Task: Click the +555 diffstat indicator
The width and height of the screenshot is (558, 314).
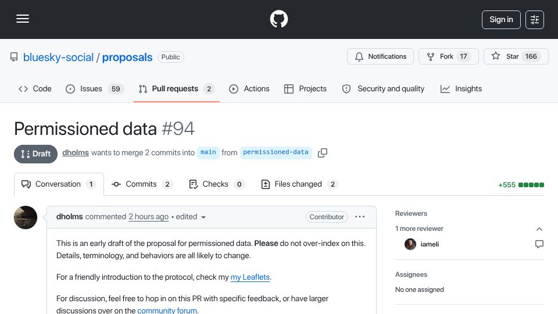Action: click(521, 185)
